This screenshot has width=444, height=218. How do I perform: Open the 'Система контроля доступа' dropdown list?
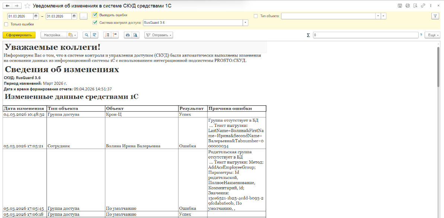(245, 23)
